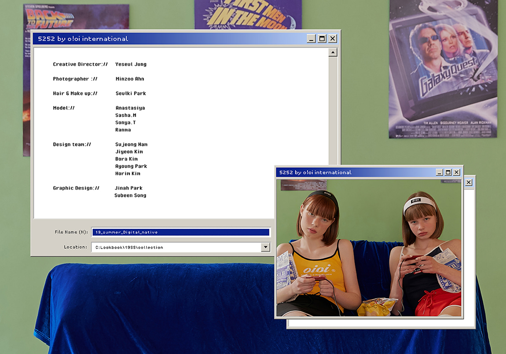Click the name 'Horim Kim'
This screenshot has height=354, width=506.
coord(128,173)
